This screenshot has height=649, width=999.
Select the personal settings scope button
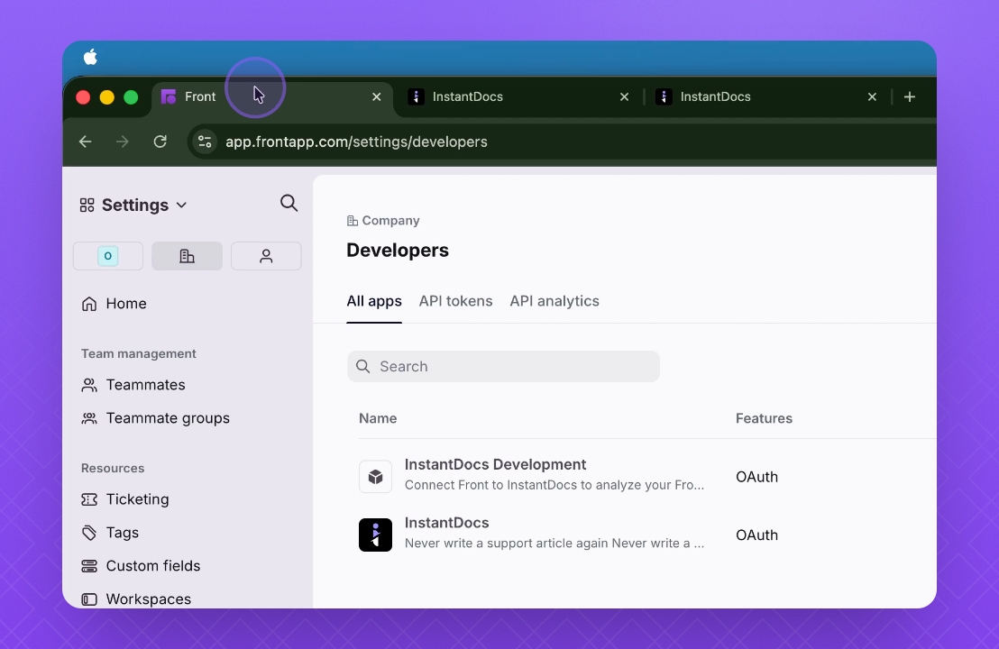tap(266, 256)
